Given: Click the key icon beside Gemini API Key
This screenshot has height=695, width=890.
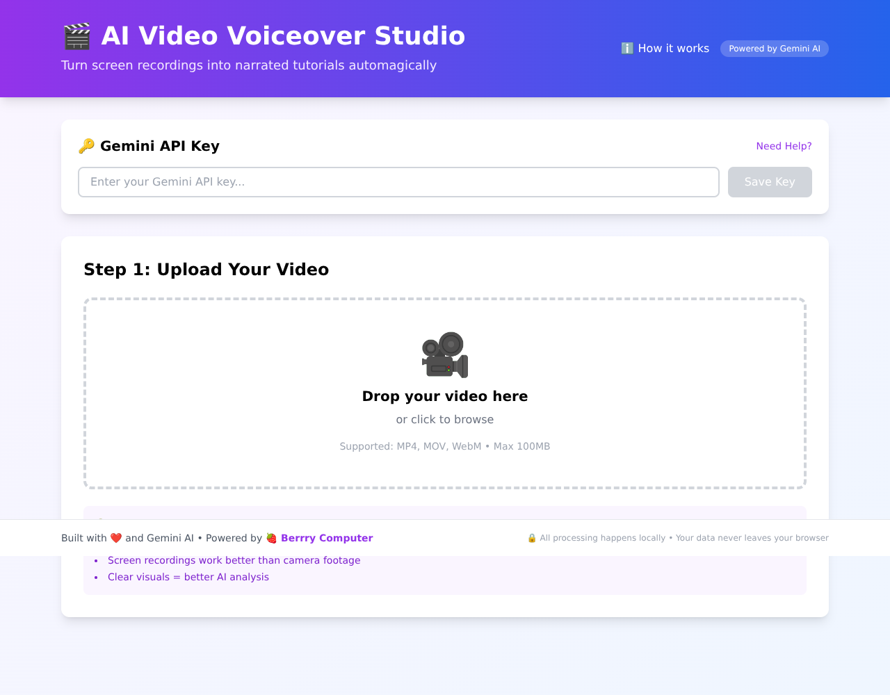Looking at the screenshot, I should coord(86,146).
